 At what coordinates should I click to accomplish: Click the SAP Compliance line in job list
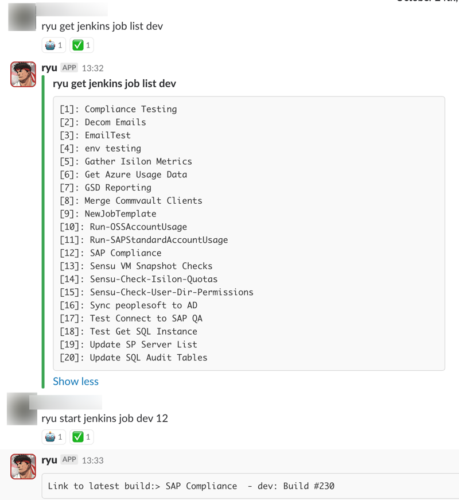tap(111, 253)
